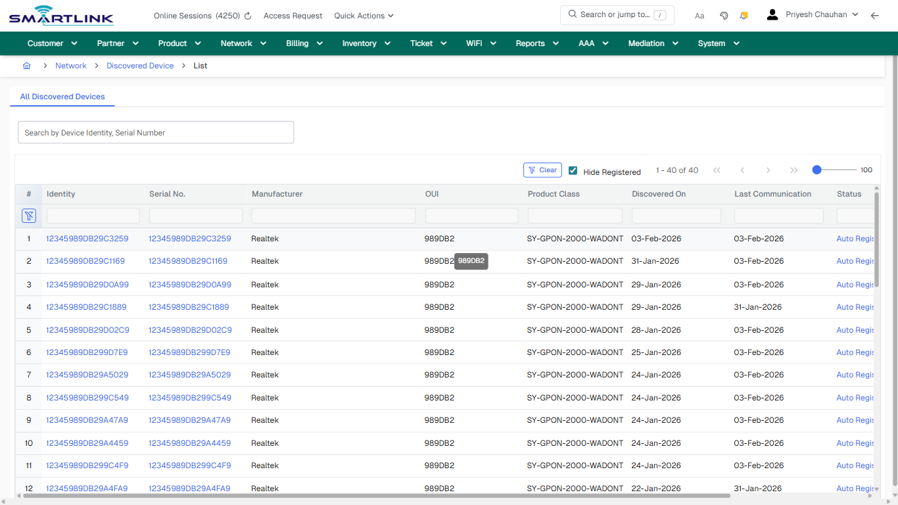Click the next page chevron

tap(768, 170)
